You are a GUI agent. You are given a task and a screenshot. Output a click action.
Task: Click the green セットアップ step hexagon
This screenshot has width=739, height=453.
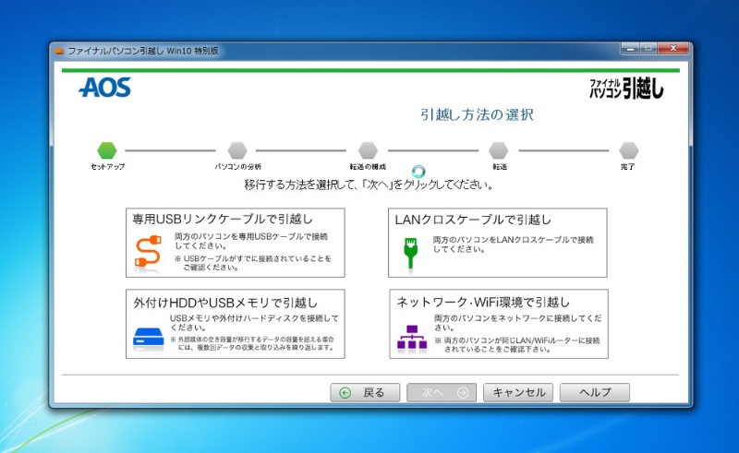(107, 149)
